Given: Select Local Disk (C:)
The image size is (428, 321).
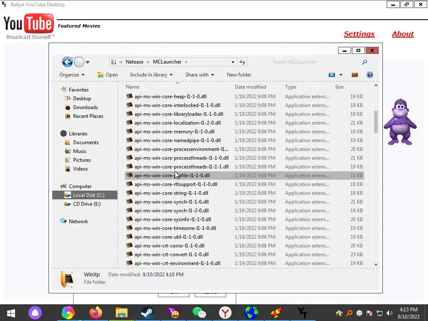Looking at the screenshot, I should pyautogui.click(x=85, y=195).
